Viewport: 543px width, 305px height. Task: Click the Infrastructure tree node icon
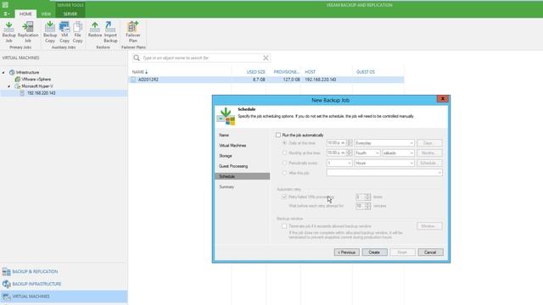tap(12, 72)
